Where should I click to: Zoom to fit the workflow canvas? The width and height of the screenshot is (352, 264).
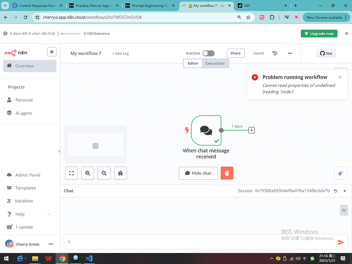pyautogui.click(x=72, y=173)
